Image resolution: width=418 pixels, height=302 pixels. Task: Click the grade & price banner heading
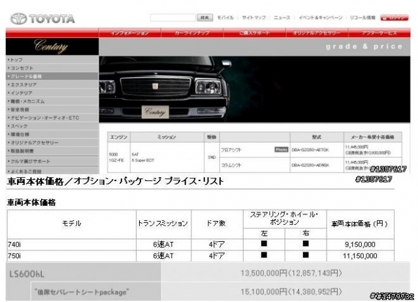pyautogui.click(x=364, y=46)
